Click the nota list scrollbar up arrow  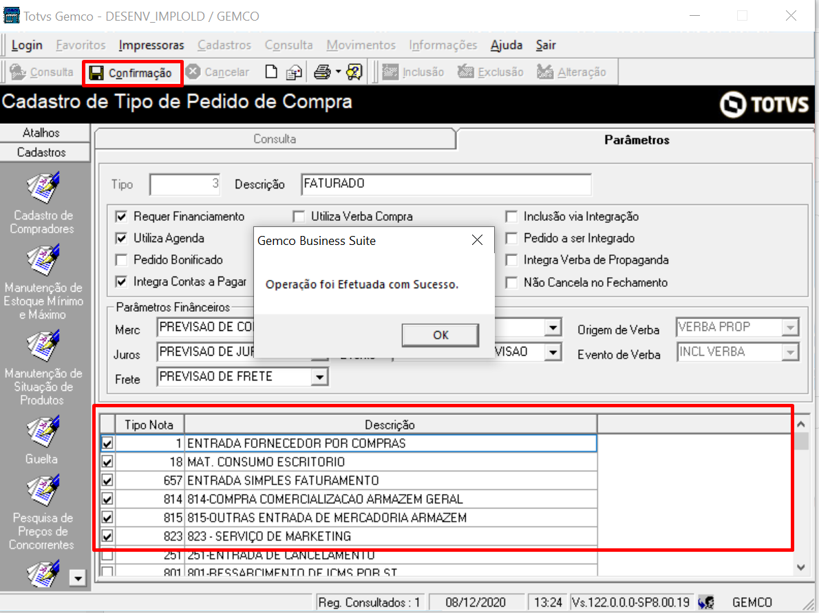click(800, 424)
